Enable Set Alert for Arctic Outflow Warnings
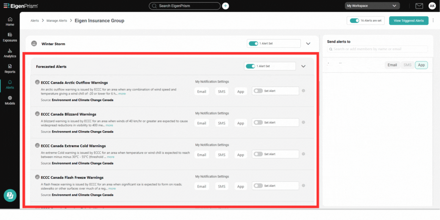 pos(258,91)
